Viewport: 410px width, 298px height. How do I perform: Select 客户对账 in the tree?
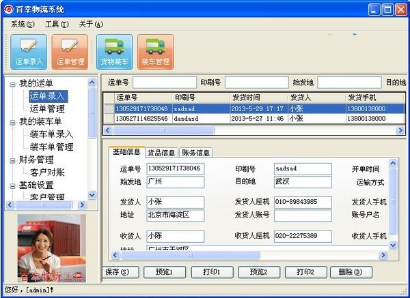pyautogui.click(x=47, y=173)
